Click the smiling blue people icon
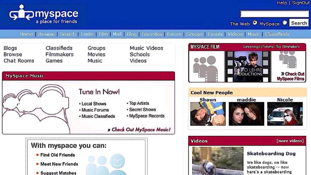This screenshot has height=175, width=311. pos(108,165)
